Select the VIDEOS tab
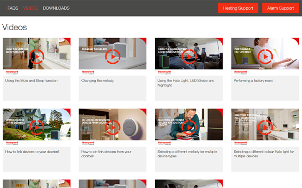 tap(30, 8)
